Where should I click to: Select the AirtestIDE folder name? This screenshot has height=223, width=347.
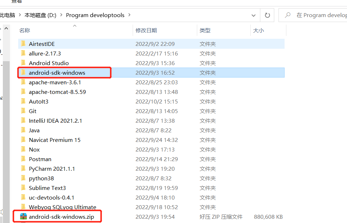pyautogui.click(x=42, y=44)
